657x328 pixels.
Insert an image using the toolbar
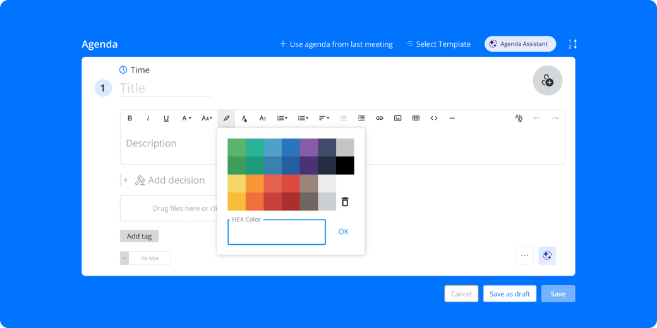click(397, 118)
